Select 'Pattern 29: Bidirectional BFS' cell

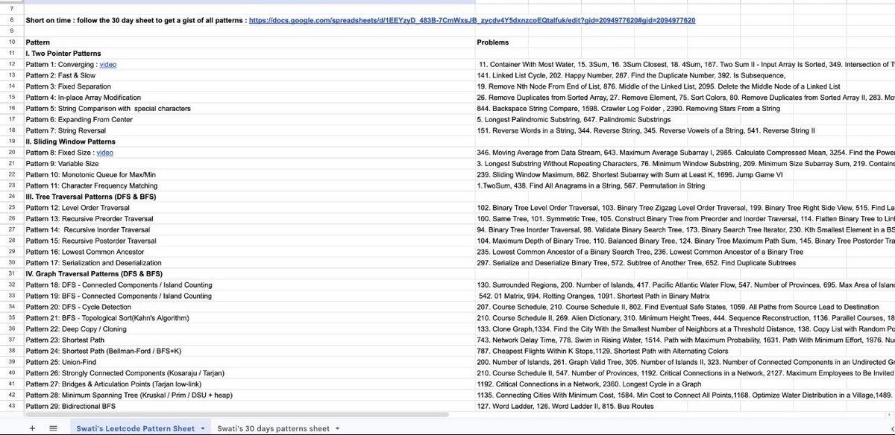pyautogui.click(x=248, y=405)
